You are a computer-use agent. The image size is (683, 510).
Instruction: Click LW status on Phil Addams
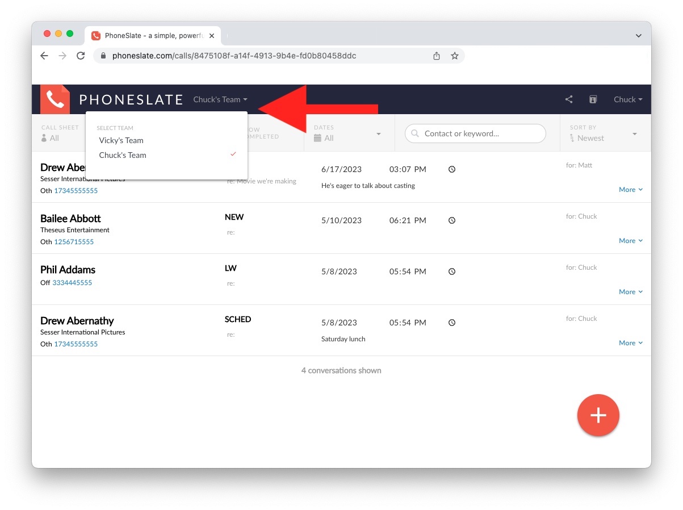point(231,268)
